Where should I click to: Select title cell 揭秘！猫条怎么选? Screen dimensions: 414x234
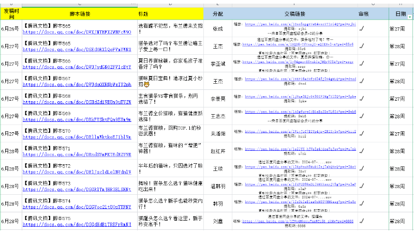(170, 186)
